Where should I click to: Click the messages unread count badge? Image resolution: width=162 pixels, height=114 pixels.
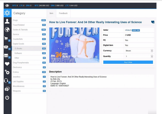pos(10,57)
